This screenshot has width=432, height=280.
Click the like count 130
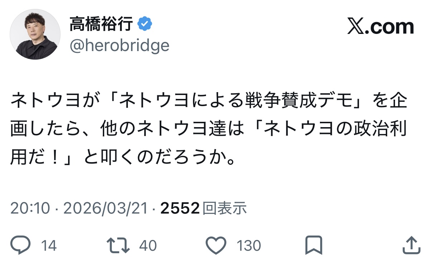pyautogui.click(x=249, y=246)
